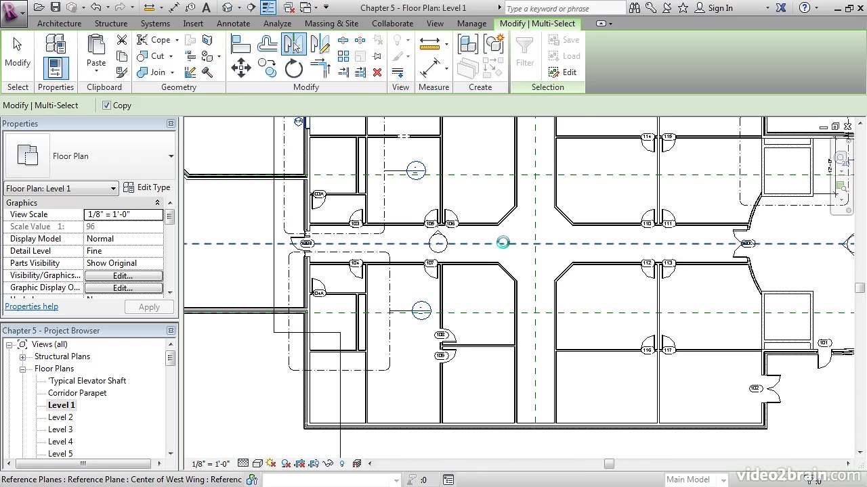This screenshot has height=487, width=867.
Task: Select the Offset tool
Action: [x=268, y=44]
